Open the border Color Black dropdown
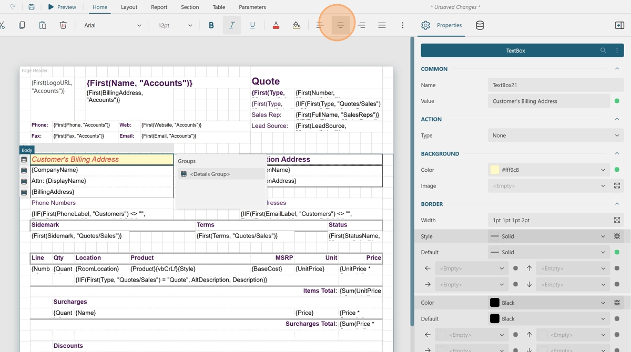631x352 pixels. 549,303
